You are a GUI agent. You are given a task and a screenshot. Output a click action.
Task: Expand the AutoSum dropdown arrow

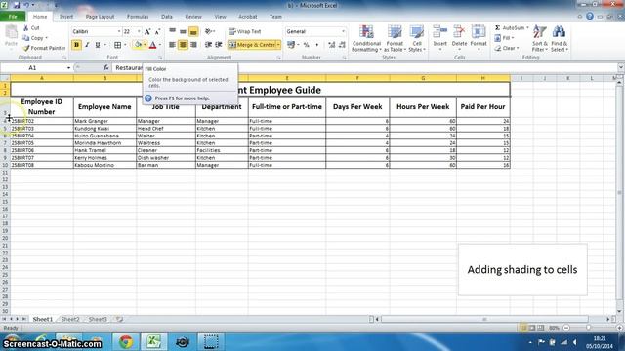tap(527, 28)
